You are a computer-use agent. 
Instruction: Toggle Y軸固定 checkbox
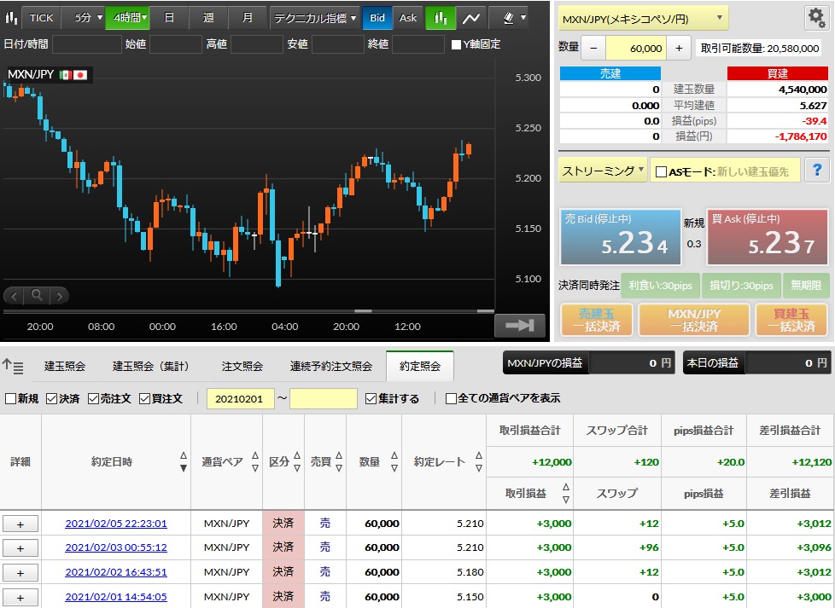coord(456,44)
